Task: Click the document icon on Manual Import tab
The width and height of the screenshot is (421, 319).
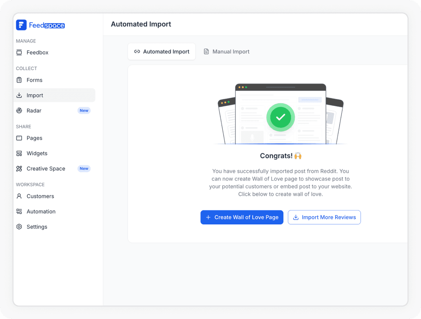Action: tap(206, 51)
